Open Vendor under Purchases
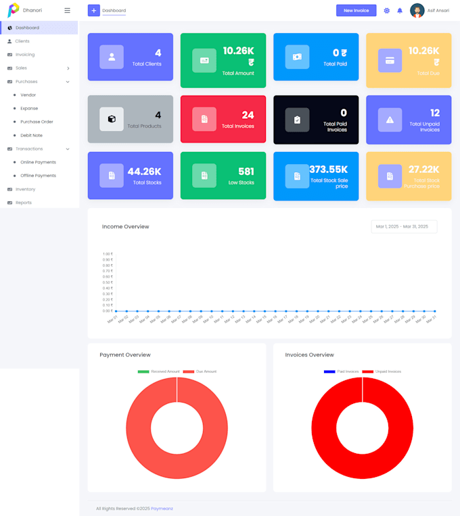 28,95
